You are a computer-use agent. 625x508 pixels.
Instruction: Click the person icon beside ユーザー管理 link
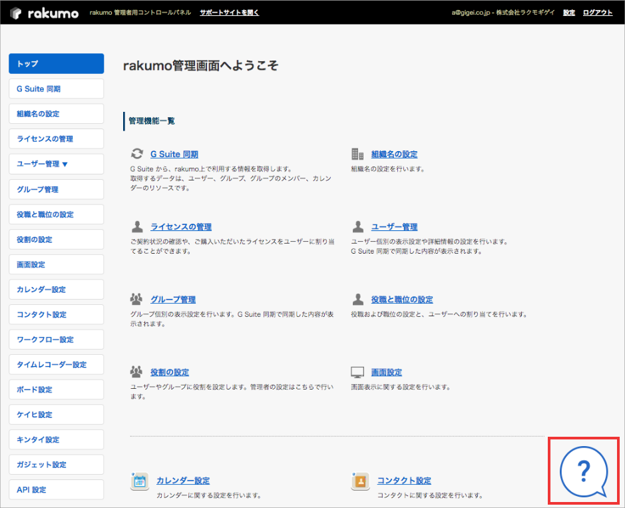coord(358,226)
